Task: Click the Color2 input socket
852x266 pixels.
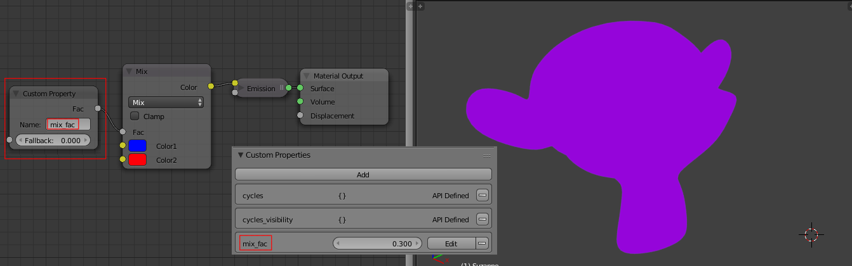Action: pyautogui.click(x=123, y=160)
